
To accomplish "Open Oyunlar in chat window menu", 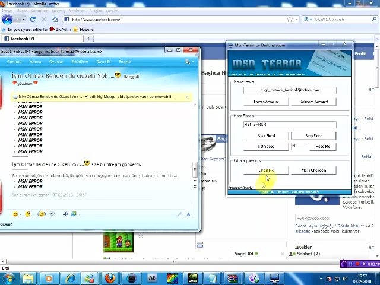I will click(56, 62).
